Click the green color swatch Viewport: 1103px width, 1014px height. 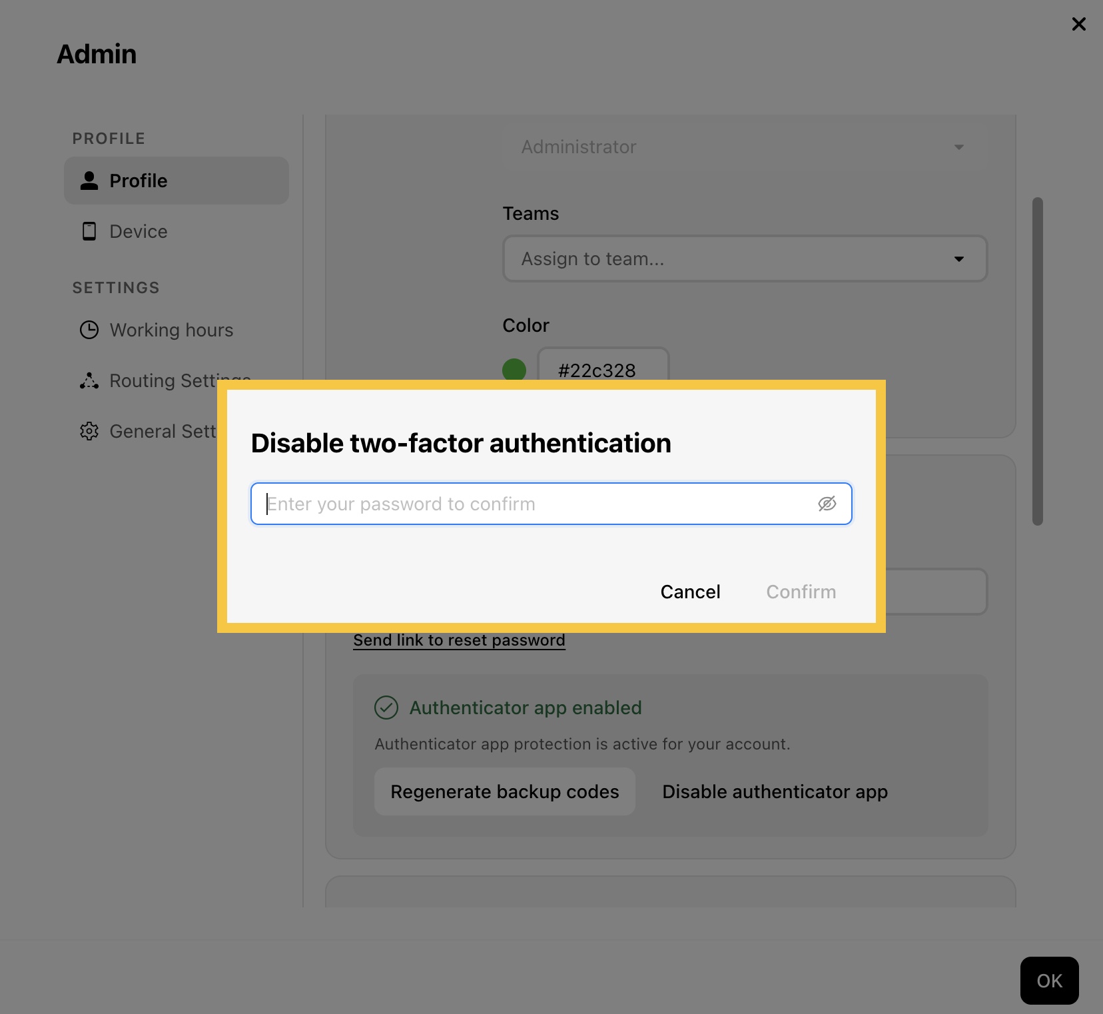[x=514, y=370]
